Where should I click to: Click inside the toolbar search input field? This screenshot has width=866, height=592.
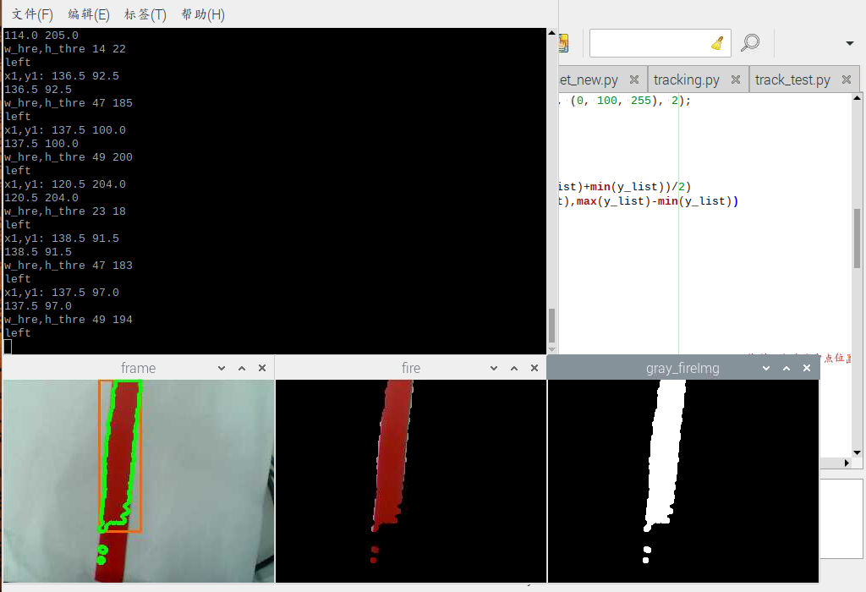coord(649,43)
